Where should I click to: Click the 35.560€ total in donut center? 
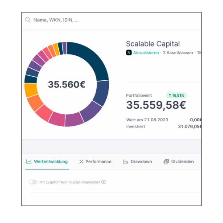coord(66,84)
